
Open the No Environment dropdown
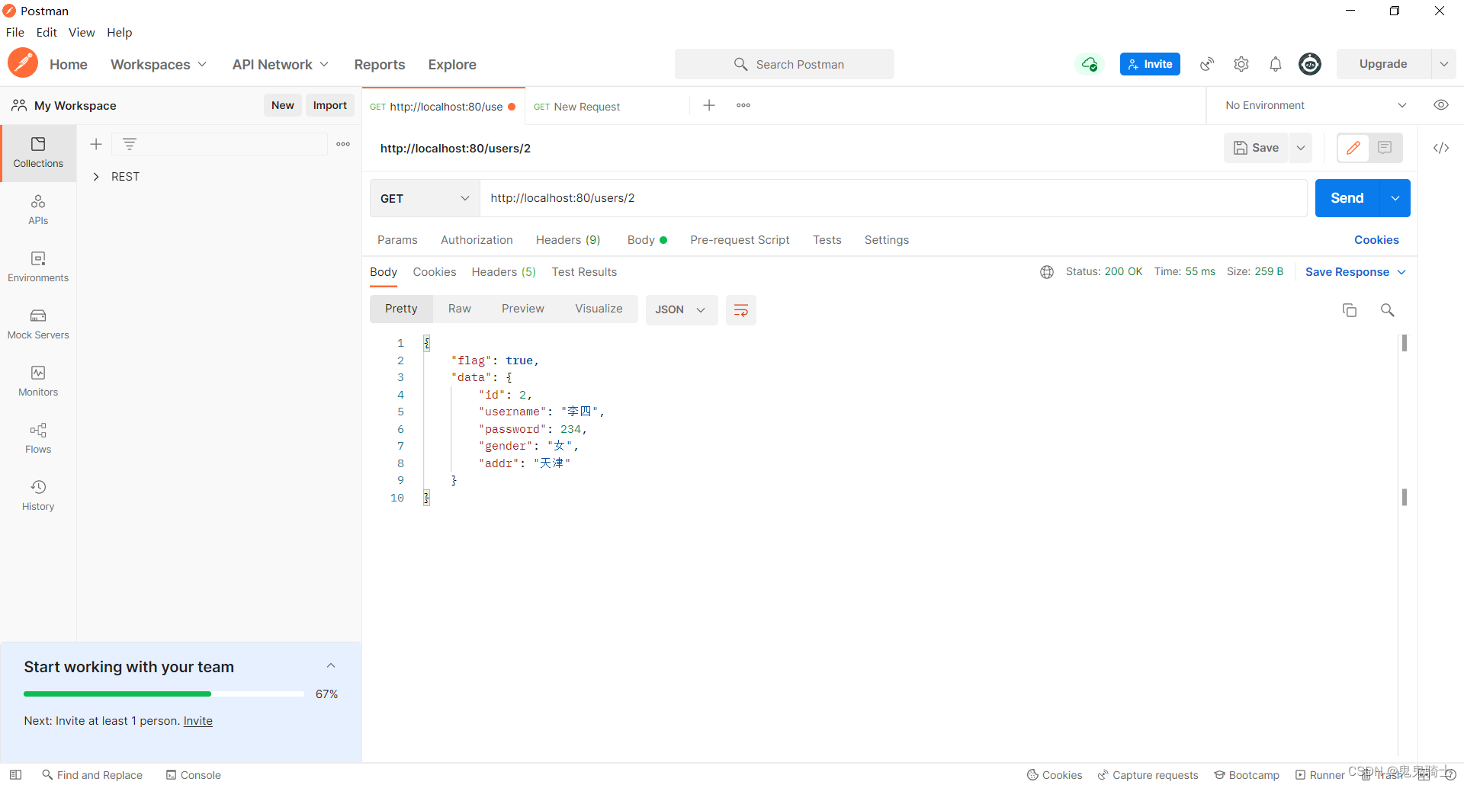click(1316, 105)
